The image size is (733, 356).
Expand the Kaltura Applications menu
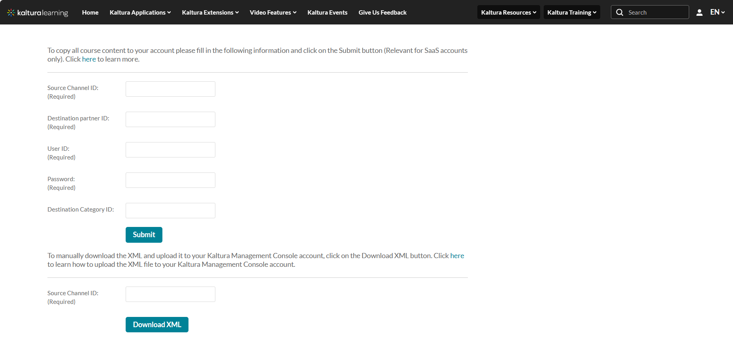tap(140, 13)
